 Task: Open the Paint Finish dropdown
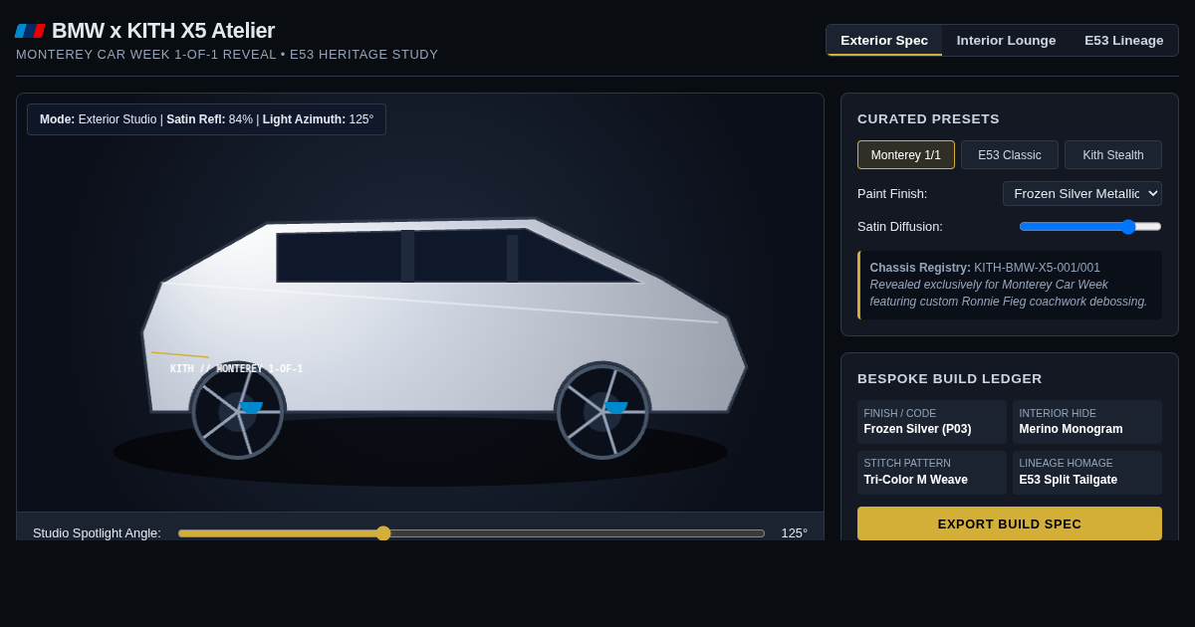(x=1082, y=194)
